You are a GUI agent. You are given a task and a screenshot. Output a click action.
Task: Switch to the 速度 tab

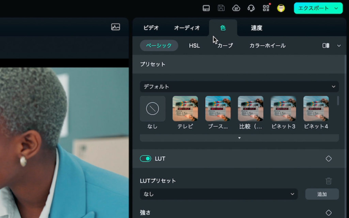pyautogui.click(x=257, y=28)
